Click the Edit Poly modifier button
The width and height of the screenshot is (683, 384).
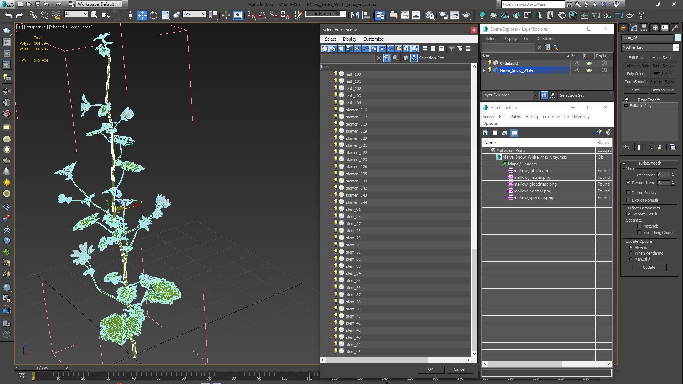pos(636,58)
